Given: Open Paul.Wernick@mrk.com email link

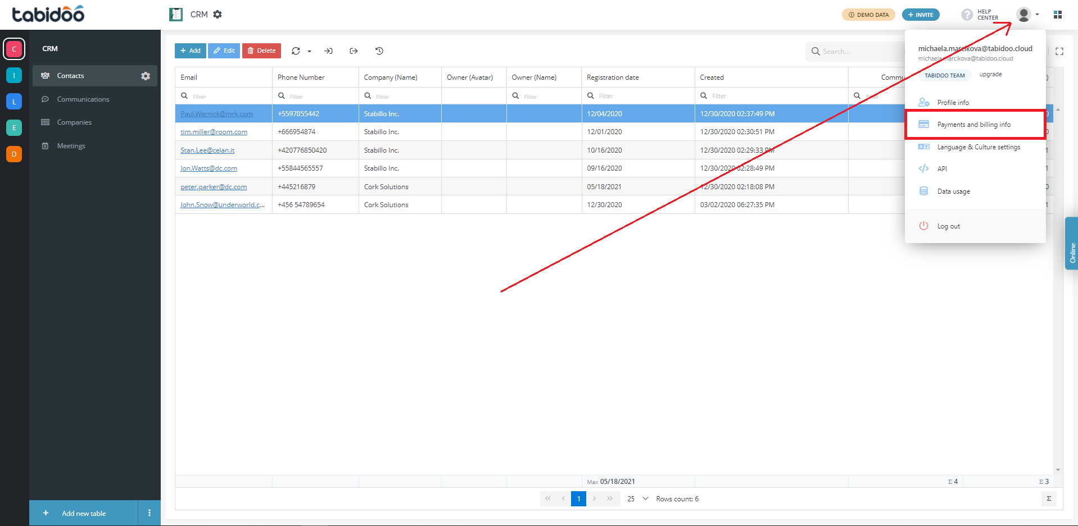Looking at the screenshot, I should [216, 114].
